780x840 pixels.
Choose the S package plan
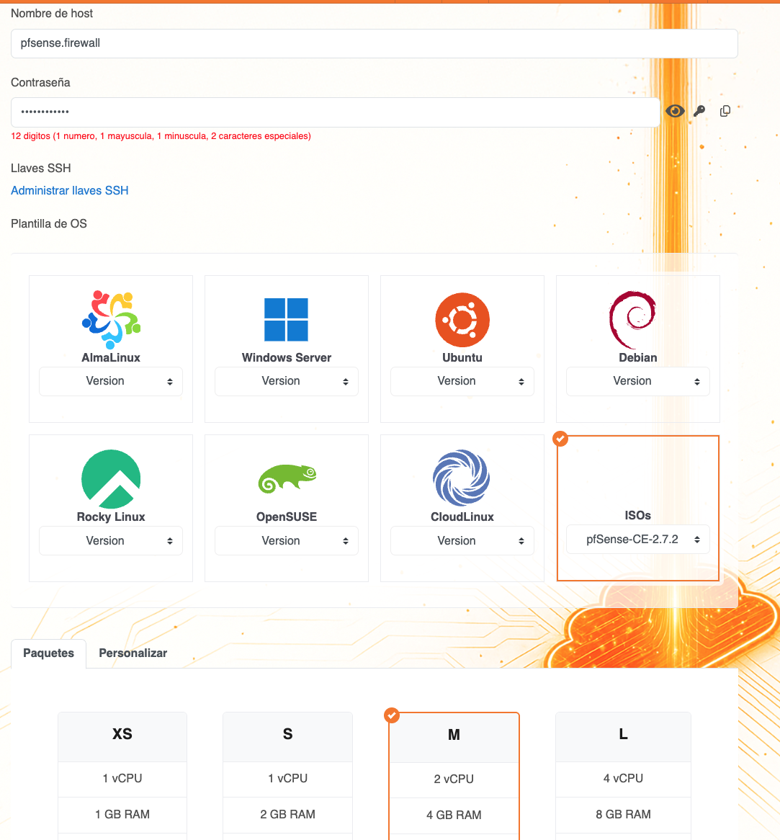pos(287,734)
